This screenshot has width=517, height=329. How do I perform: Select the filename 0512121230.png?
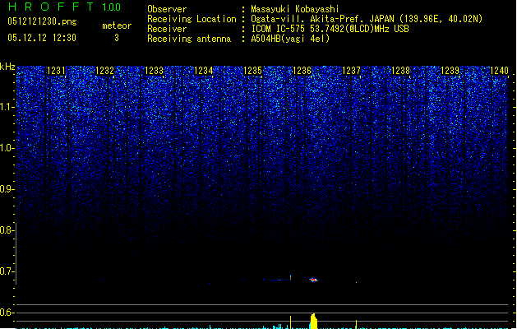pyautogui.click(x=42, y=21)
